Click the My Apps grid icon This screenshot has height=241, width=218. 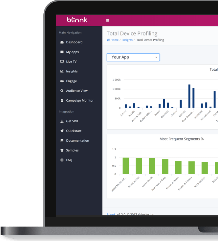[x=62, y=52]
